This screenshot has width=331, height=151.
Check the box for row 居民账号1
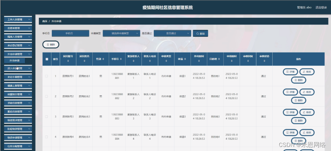point(47,76)
